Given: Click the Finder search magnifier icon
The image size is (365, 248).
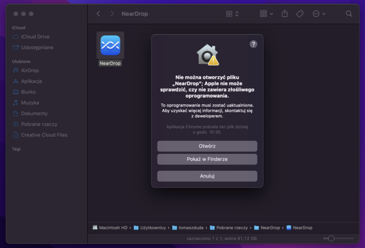Looking at the screenshot, I should tap(349, 14).
